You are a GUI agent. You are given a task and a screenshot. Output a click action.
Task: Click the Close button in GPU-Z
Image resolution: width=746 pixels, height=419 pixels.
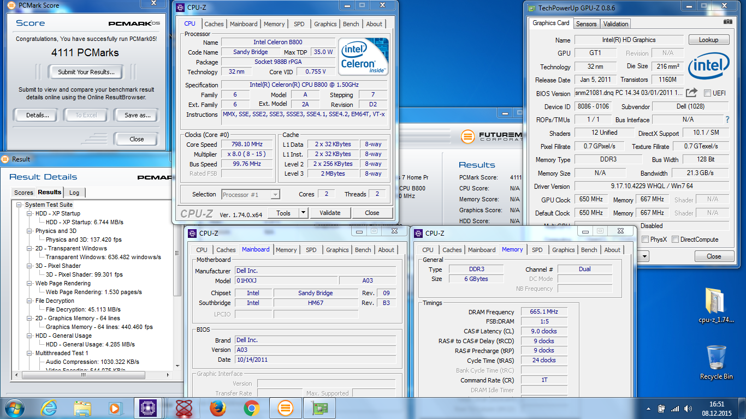coord(714,256)
